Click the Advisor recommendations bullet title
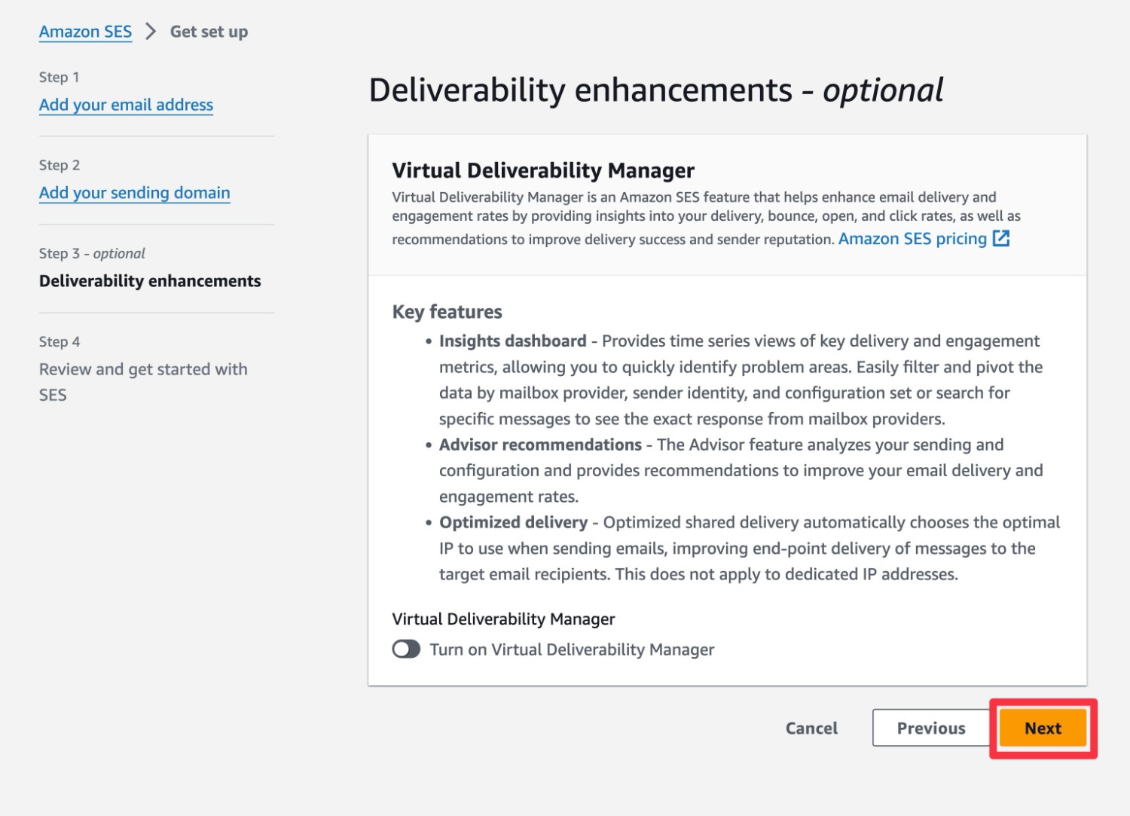The height and width of the screenshot is (816, 1130). pyautogui.click(x=540, y=445)
